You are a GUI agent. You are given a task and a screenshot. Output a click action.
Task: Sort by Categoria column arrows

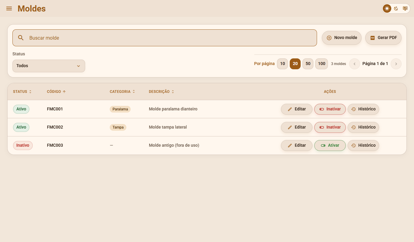(134, 92)
